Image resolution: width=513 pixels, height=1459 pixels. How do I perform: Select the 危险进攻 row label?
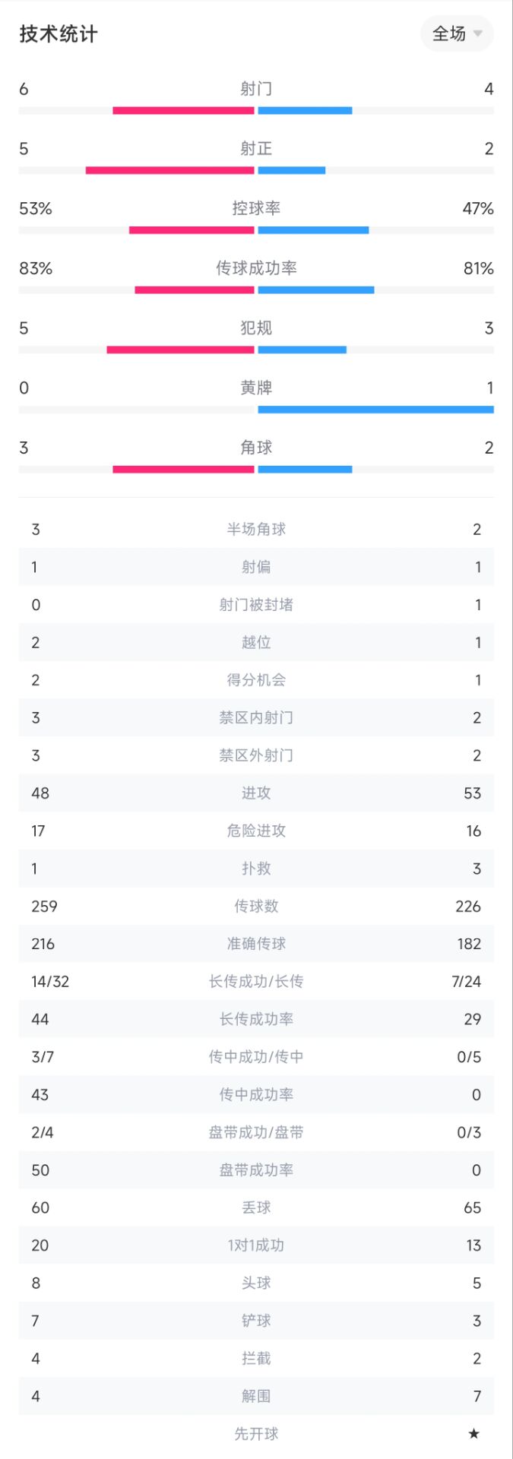pyautogui.click(x=256, y=831)
